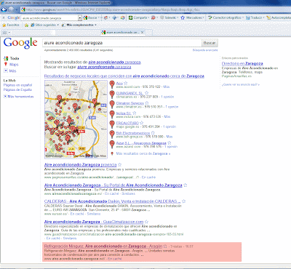The image size is (291, 269).
Task: Open Su Portal de Aire Acondicionado Zaragoza result
Action: 113,185
